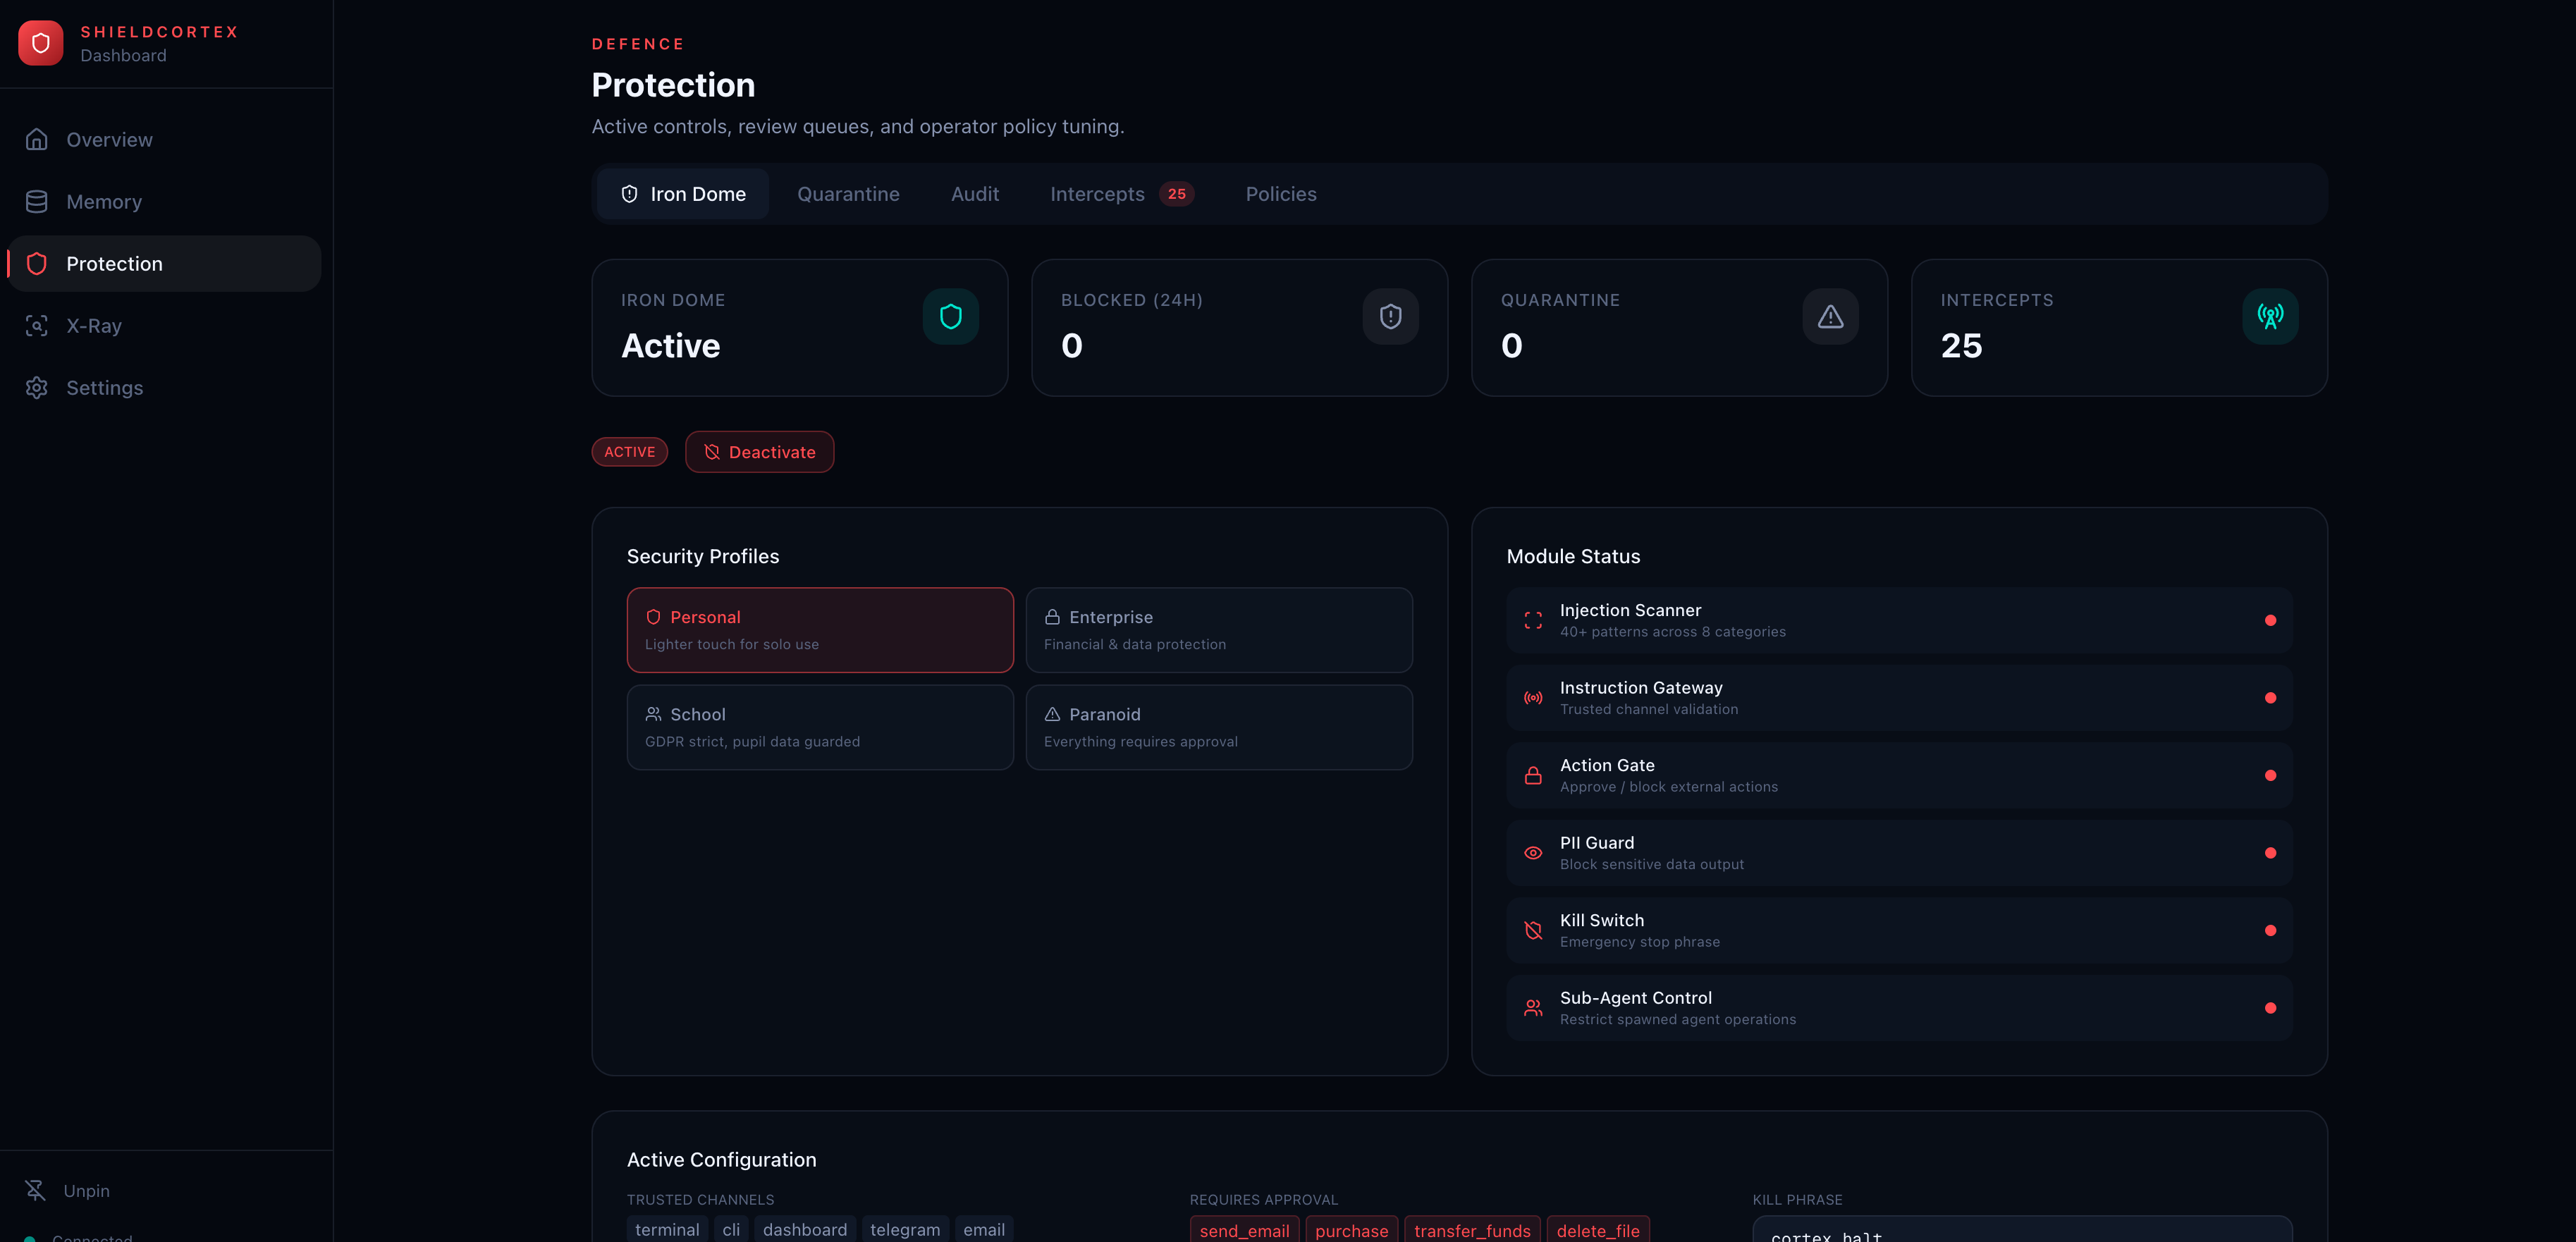Image resolution: width=2576 pixels, height=1242 pixels.
Task: Toggle Sub-Agent Control status dot
Action: point(2270,1008)
